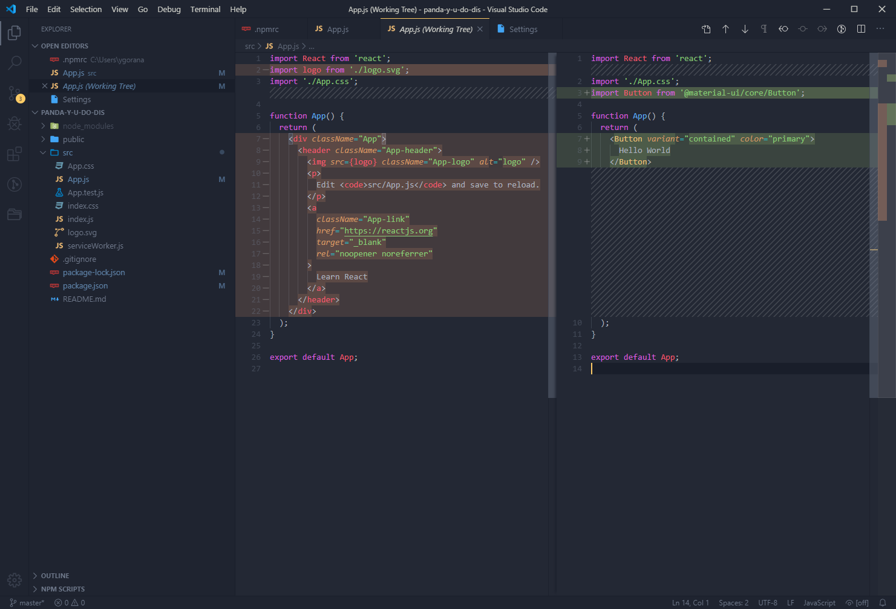896x609 pixels.
Task: Close the App.js (Working Tree) tab
Action: point(480,29)
